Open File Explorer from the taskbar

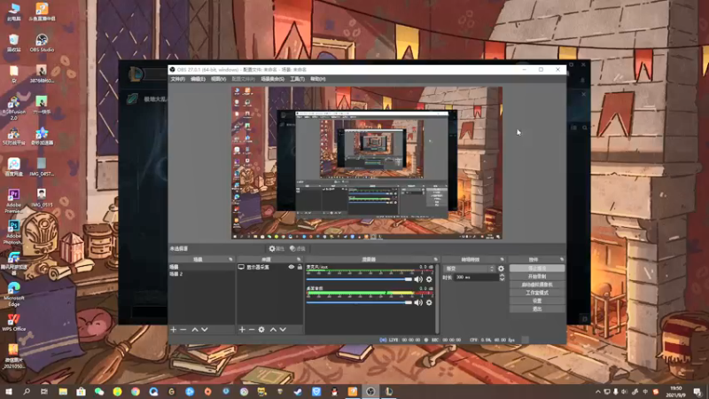tap(63, 392)
